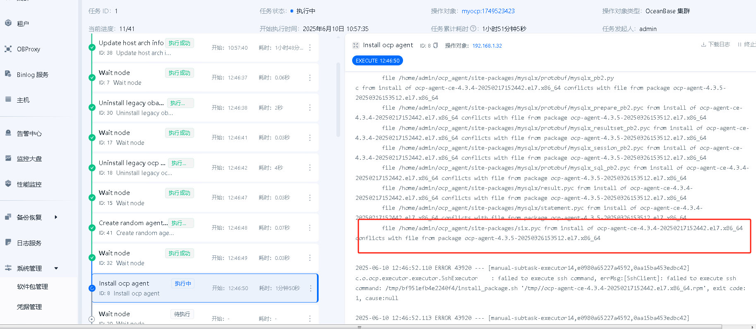Collapse the 系统管理 submenu arrow
Image resolution: width=756 pixels, height=329 pixels.
point(56,269)
